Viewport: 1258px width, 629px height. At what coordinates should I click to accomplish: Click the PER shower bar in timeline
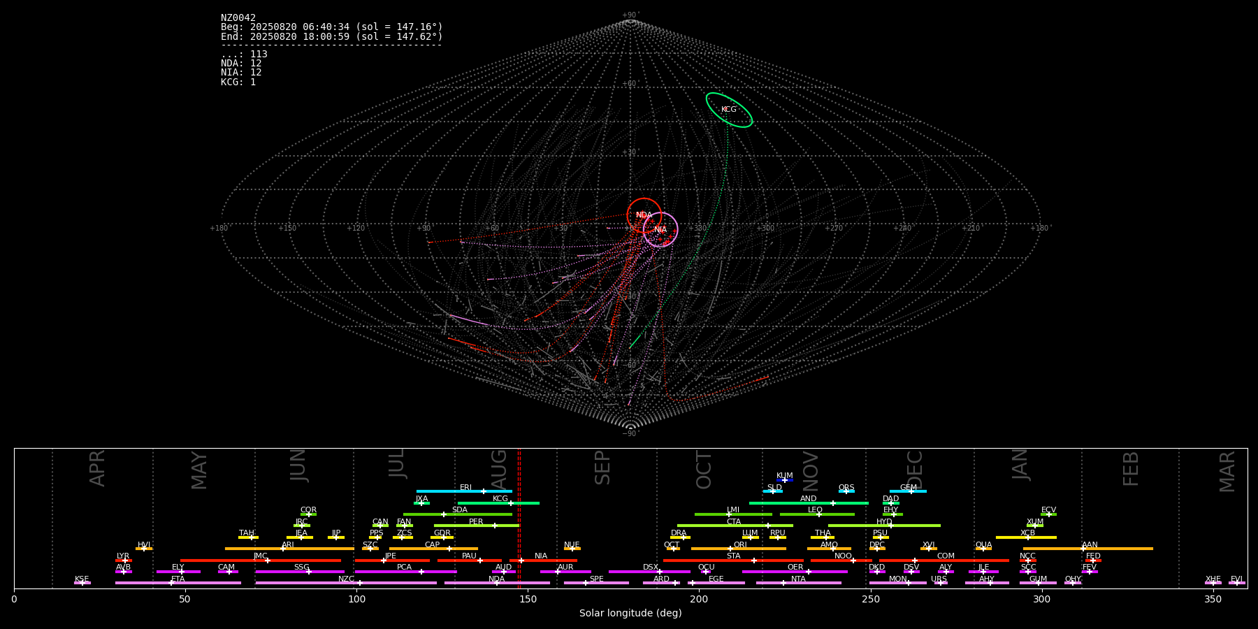tap(477, 526)
